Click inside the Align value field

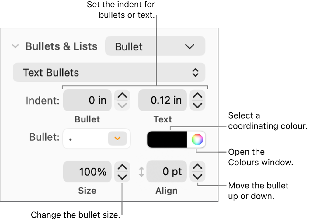click(x=166, y=171)
